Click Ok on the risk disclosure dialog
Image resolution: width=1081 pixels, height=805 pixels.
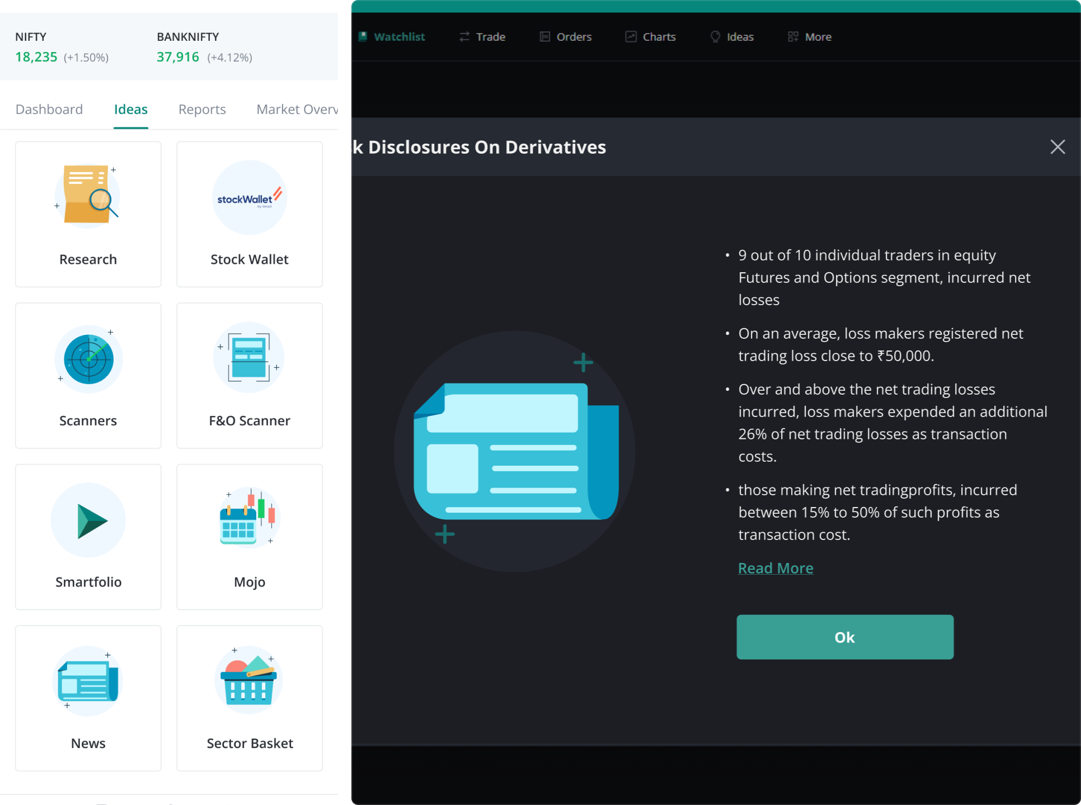[x=844, y=637]
